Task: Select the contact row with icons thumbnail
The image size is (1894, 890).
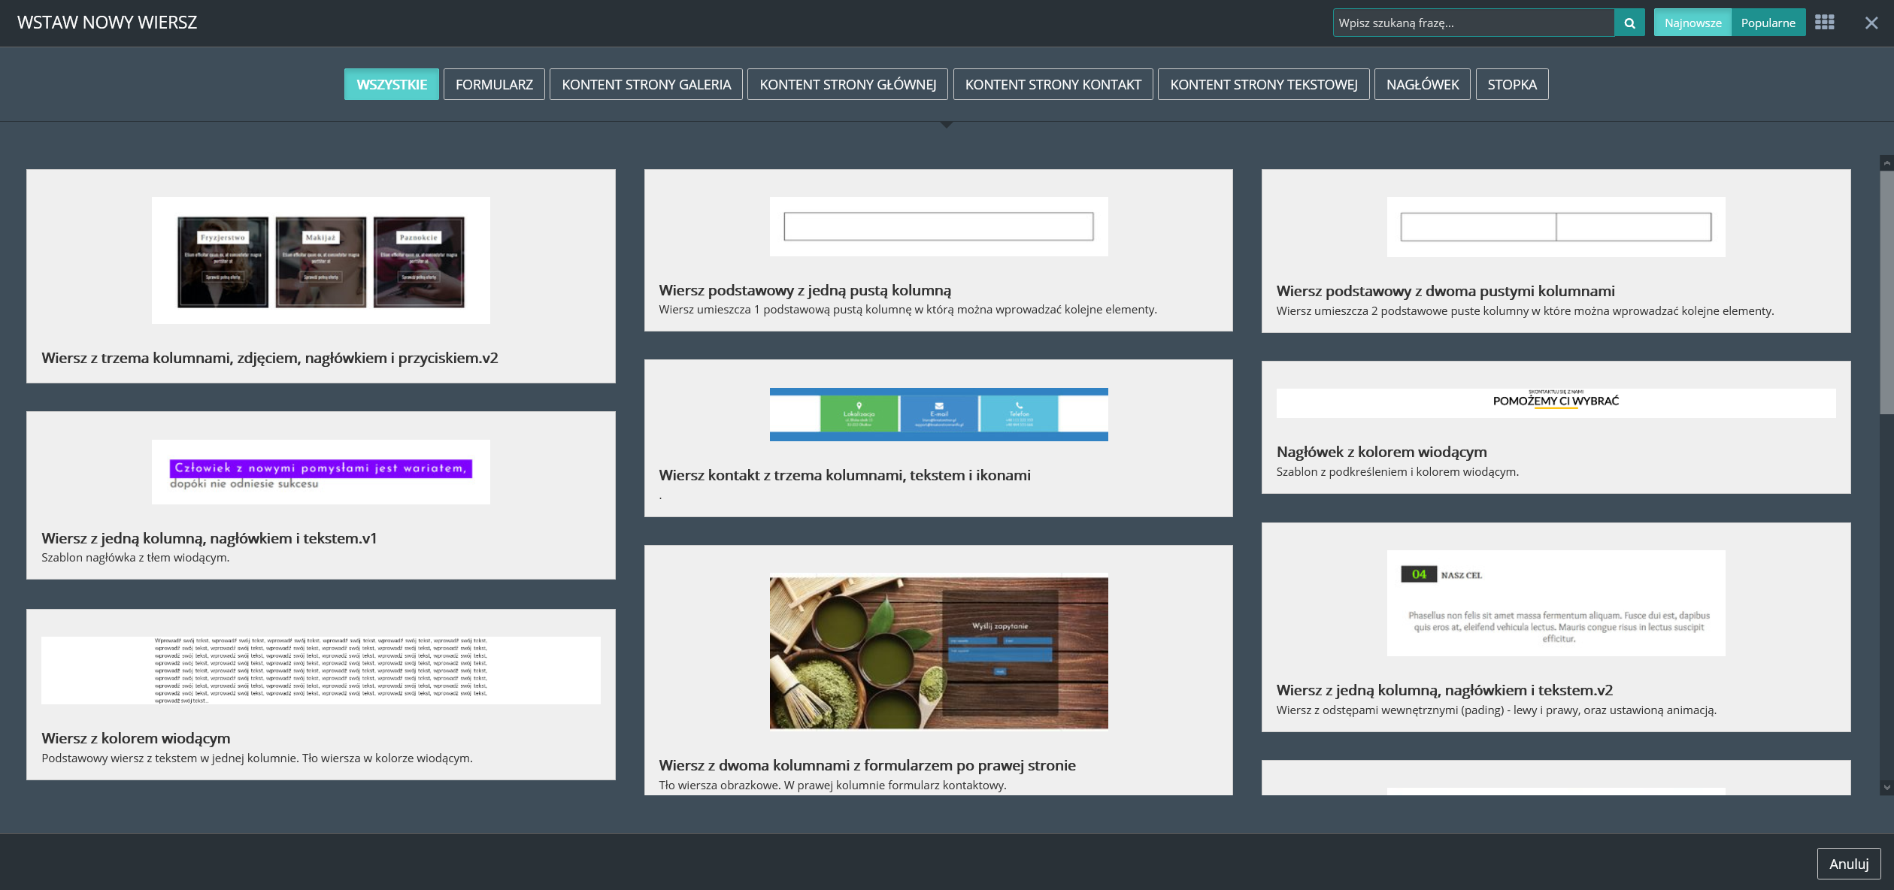Action: pyautogui.click(x=938, y=414)
